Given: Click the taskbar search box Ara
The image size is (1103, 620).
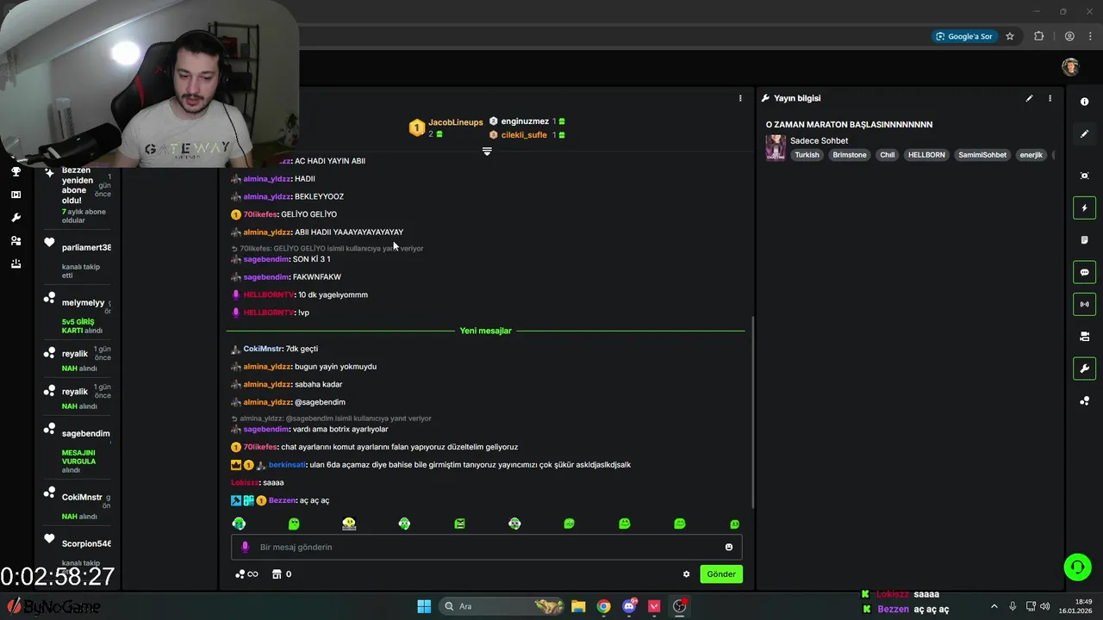Looking at the screenshot, I should [503, 606].
